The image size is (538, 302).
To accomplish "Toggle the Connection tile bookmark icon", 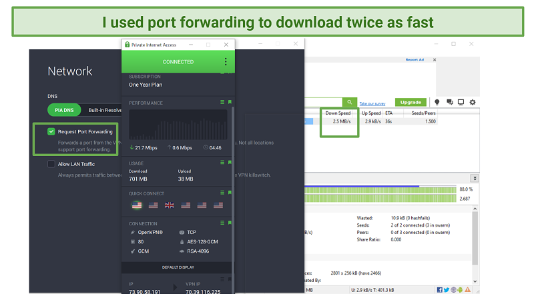I will [230, 223].
